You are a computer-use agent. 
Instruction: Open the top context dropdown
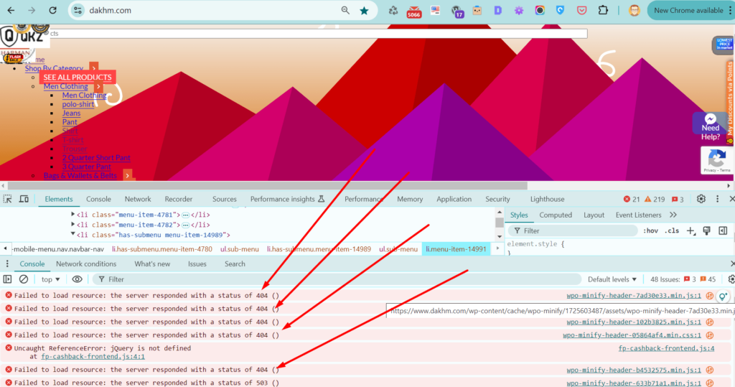[x=51, y=279]
